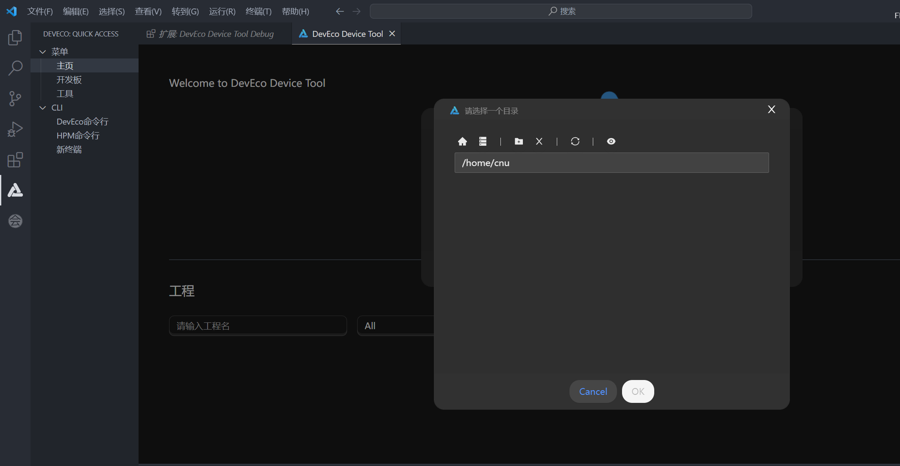The image size is (900, 466).
Task: Click the 请输入工程名 project name field
Action: (258, 326)
